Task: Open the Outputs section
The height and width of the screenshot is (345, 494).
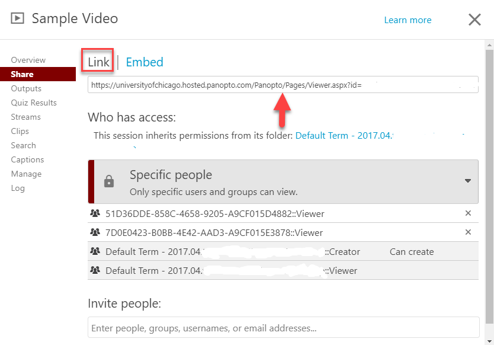Action: tap(26, 88)
